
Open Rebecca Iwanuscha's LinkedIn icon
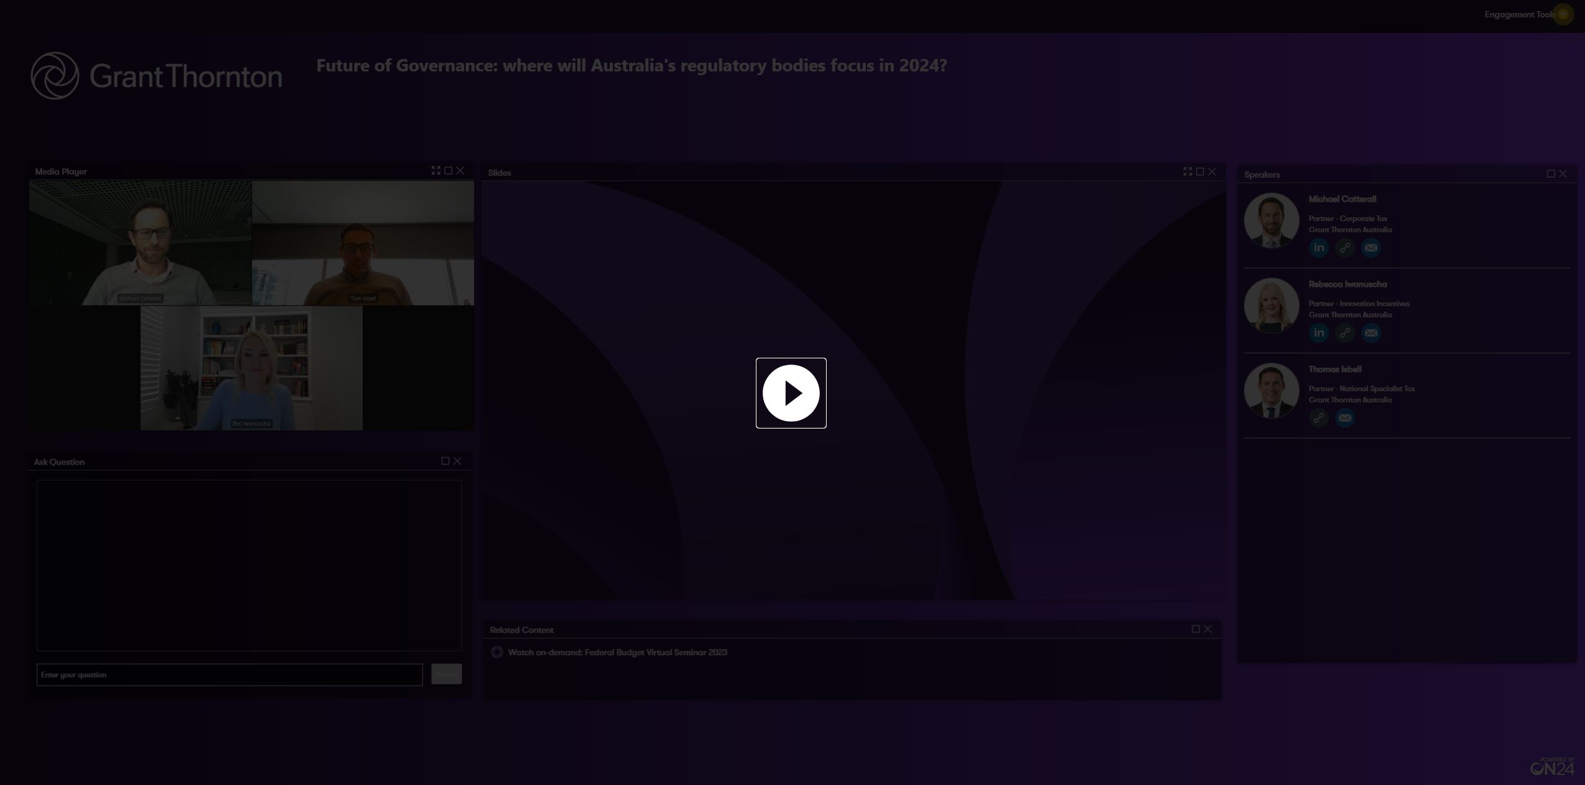pyautogui.click(x=1318, y=333)
